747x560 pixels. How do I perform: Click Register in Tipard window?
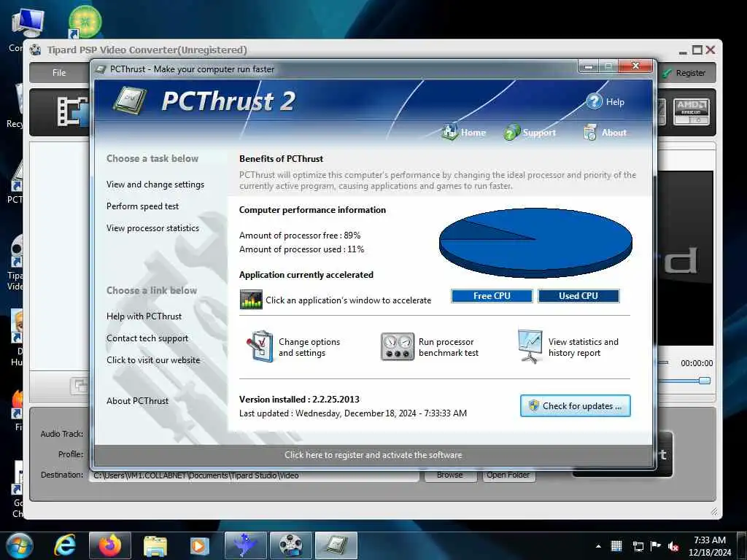click(x=685, y=72)
